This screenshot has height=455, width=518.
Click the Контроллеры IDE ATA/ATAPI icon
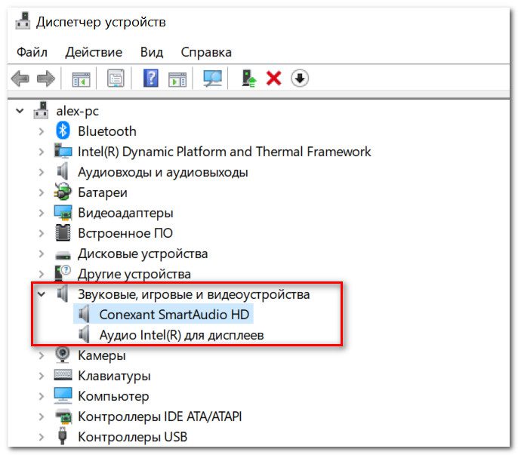point(63,417)
